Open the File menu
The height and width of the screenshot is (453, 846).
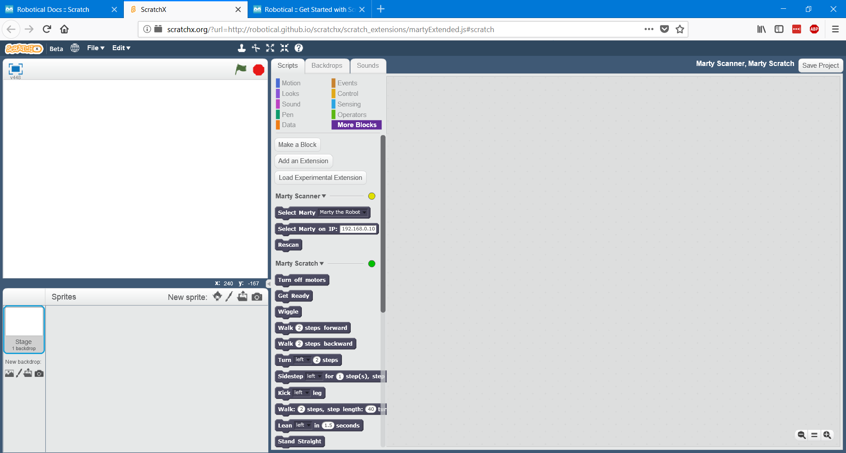96,48
